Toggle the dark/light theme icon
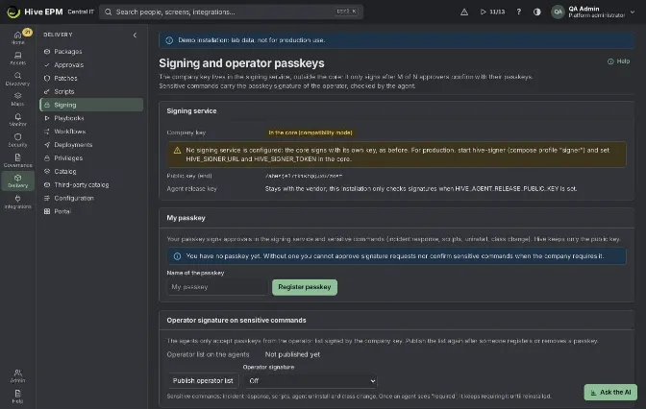This screenshot has height=409, width=646. pos(536,12)
